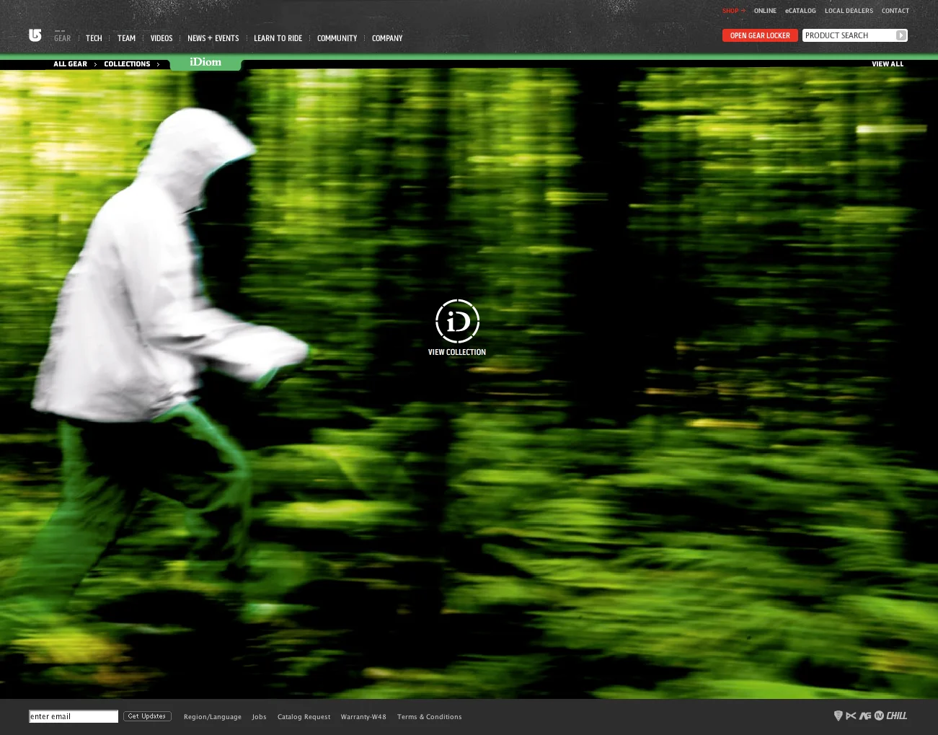Open the COMMUNITY menu
This screenshot has height=735, width=938.
337,38
